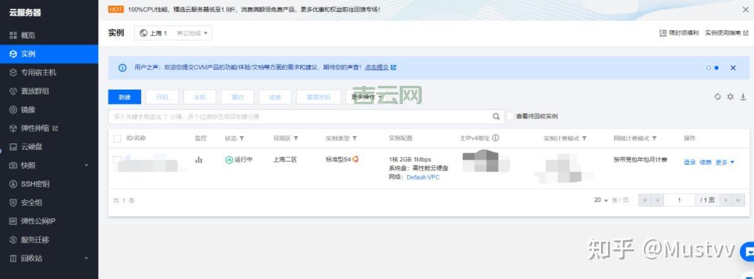
Task: Click the Ubuntu icon beside 标准型S4
Action: 355,160
